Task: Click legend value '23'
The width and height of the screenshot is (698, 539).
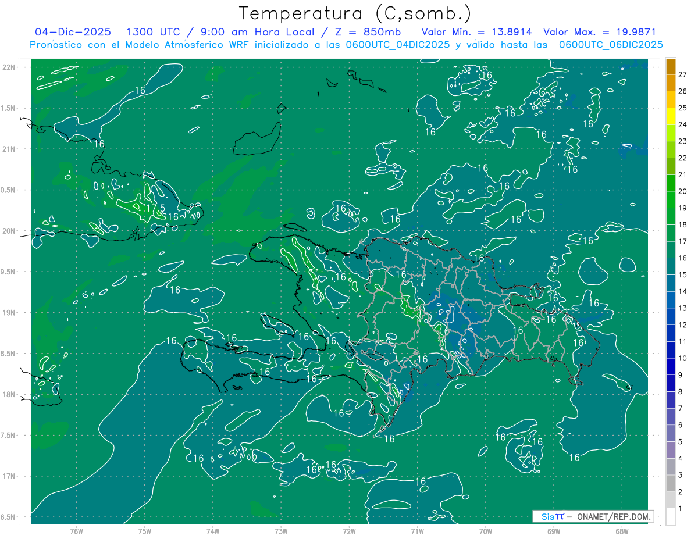Action: point(683,141)
